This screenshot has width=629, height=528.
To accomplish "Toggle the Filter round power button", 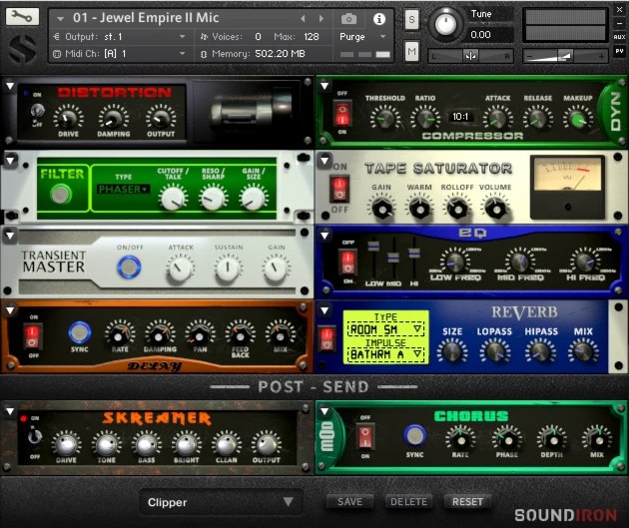I will pos(61,194).
